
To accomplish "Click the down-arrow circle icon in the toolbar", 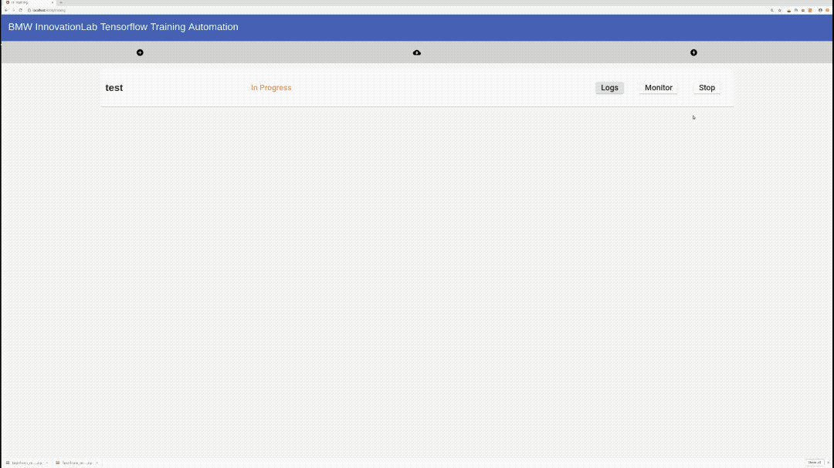I will 693,52.
